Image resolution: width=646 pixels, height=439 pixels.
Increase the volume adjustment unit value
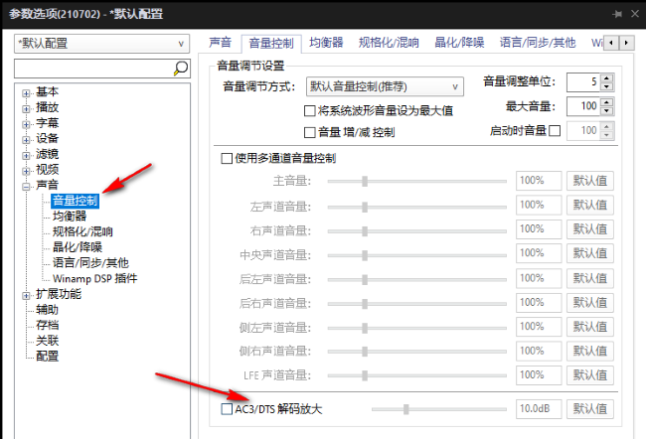click(607, 77)
